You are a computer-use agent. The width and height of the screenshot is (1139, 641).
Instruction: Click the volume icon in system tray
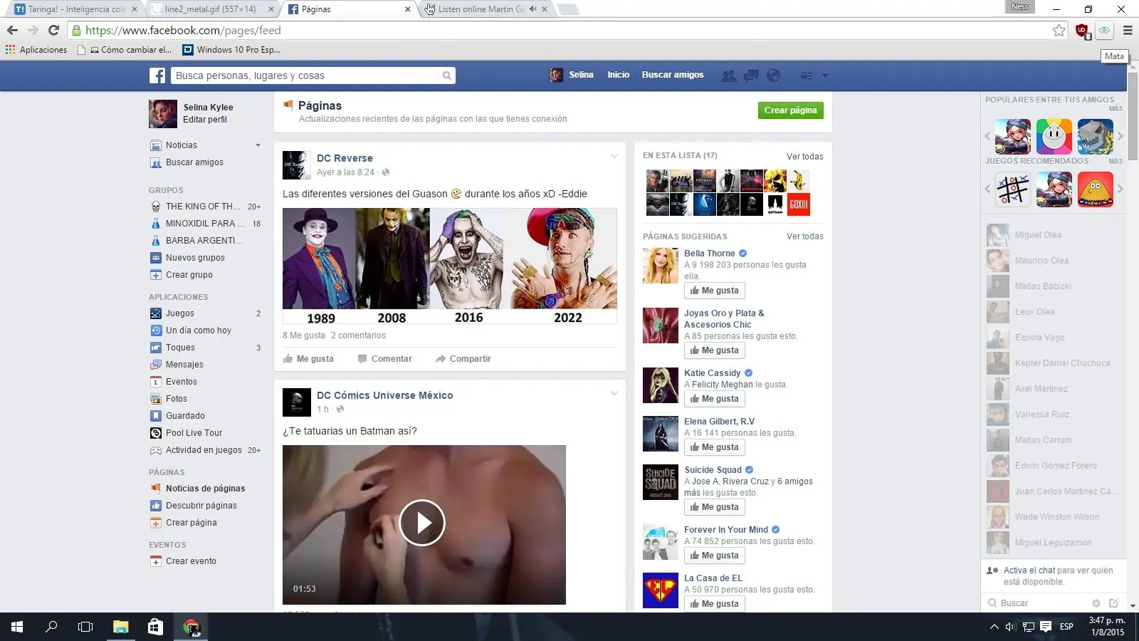click(1010, 627)
